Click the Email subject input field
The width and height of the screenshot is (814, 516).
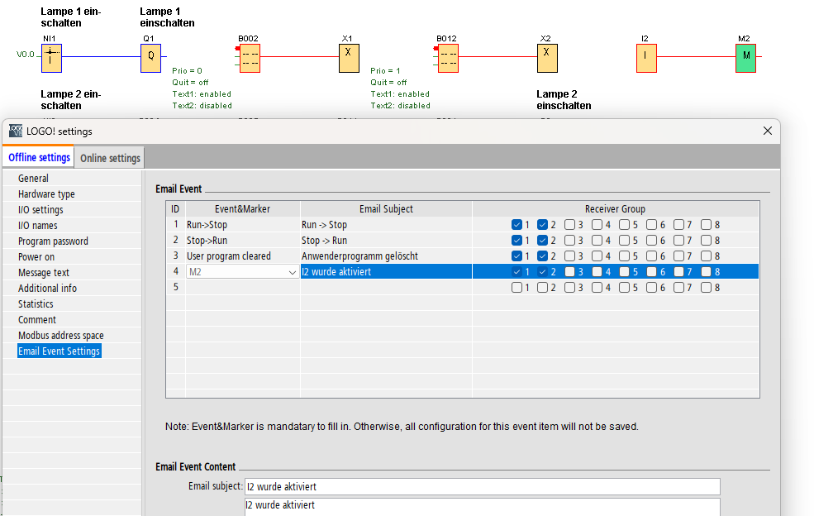[x=482, y=487]
